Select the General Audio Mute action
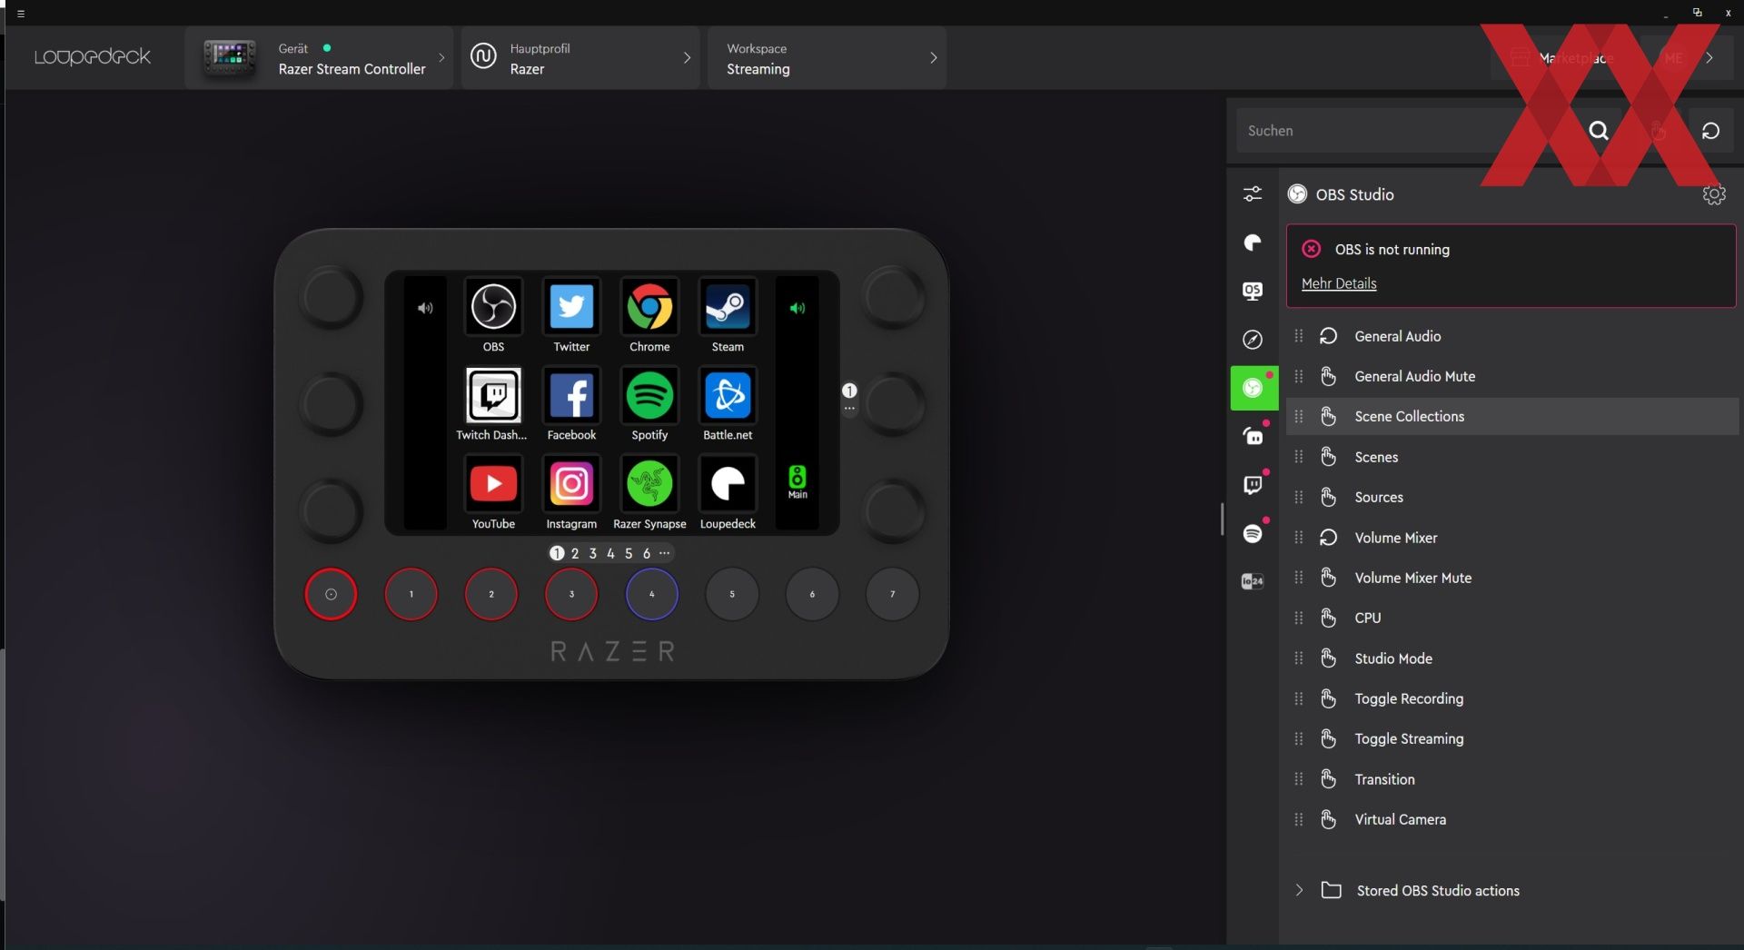 point(1511,376)
